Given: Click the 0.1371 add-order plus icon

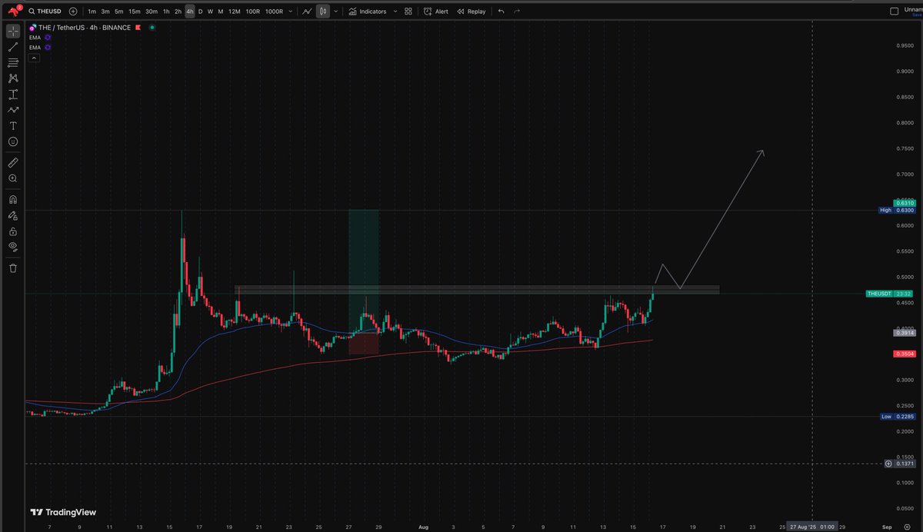Looking at the screenshot, I should click(888, 464).
